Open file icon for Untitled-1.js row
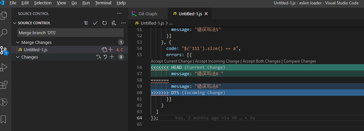This screenshot has height=131, width=364. (104, 50)
